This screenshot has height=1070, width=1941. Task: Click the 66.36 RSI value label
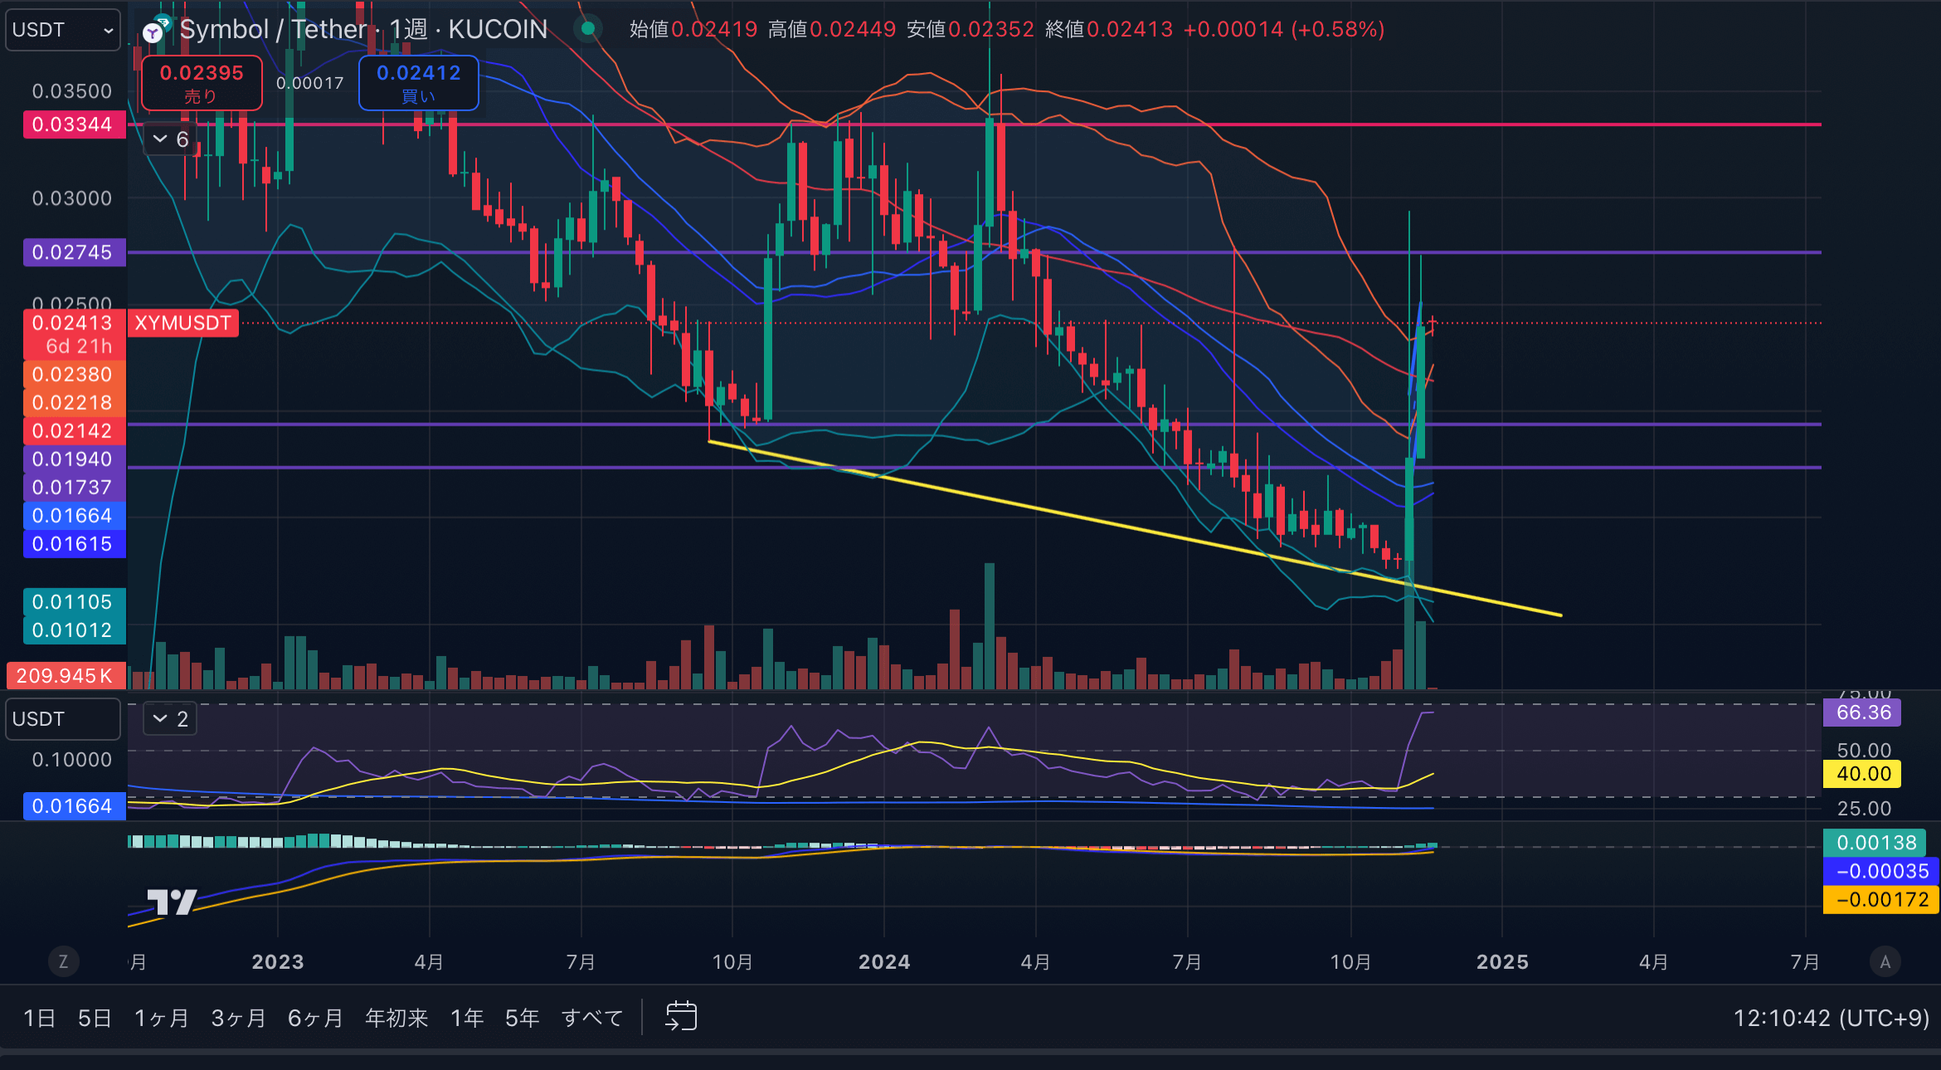pyautogui.click(x=1862, y=713)
